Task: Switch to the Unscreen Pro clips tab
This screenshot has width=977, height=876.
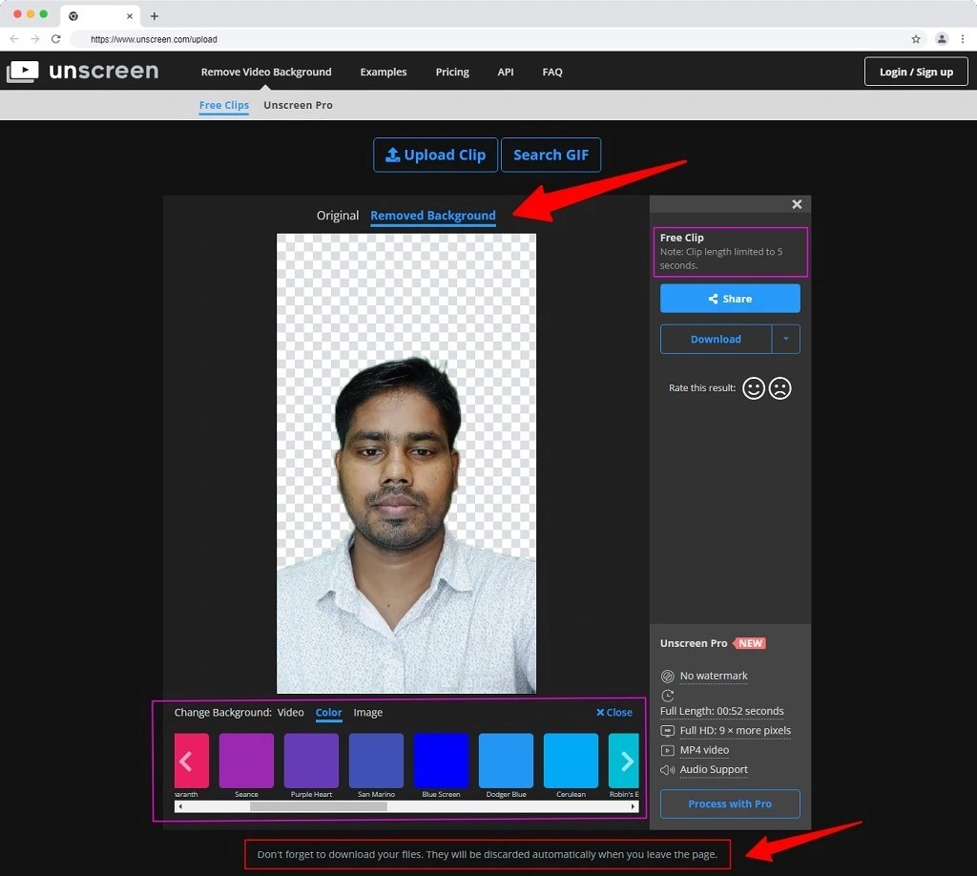Action: (298, 105)
